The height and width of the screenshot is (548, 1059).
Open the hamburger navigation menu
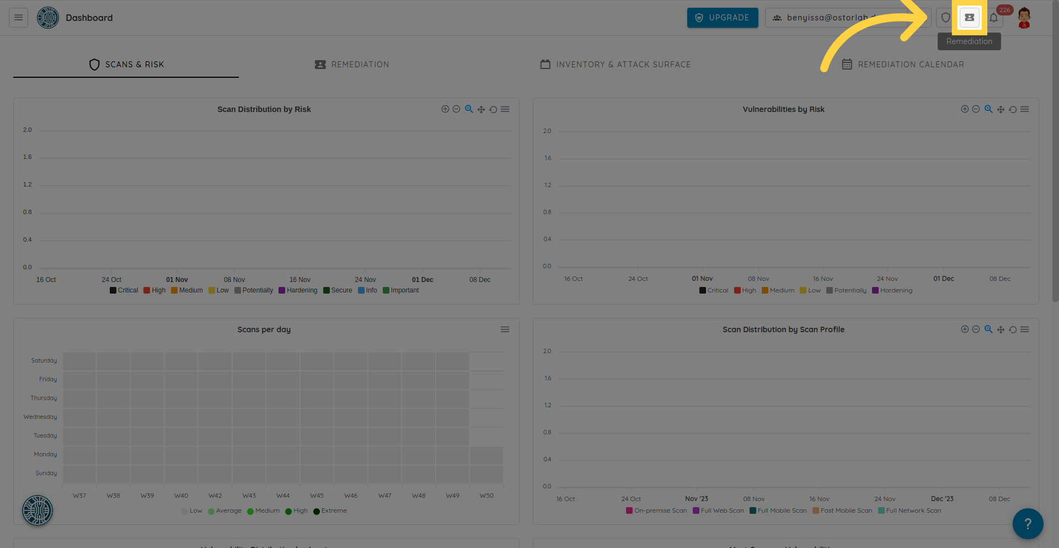coord(18,18)
